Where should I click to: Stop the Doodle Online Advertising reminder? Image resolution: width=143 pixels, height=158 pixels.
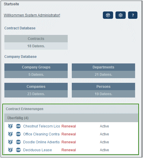[x=18, y=142]
